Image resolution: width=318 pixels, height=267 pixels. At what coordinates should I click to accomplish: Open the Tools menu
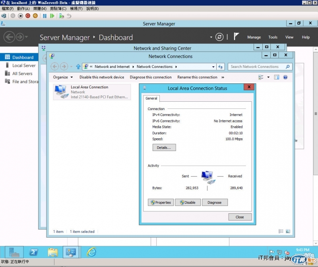(x=273, y=37)
